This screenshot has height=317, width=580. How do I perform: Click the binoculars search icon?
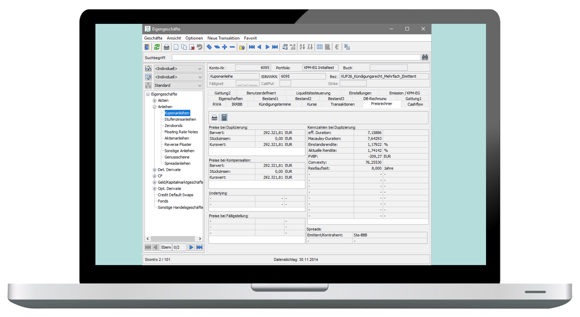pos(425,57)
